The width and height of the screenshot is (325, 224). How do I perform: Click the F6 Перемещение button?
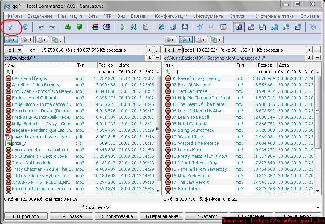(161, 216)
